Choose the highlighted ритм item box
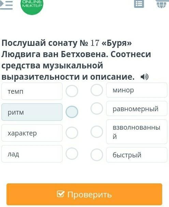Screen dimensions: 169x207 pyautogui.click(x=32, y=112)
